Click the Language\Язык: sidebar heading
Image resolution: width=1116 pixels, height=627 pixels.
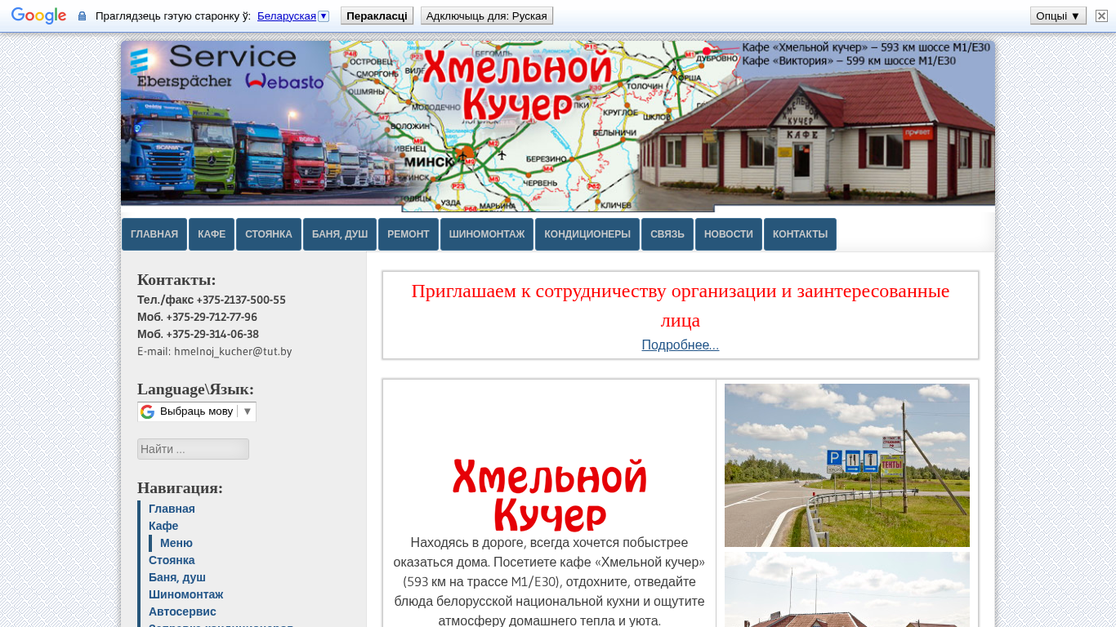click(x=195, y=389)
